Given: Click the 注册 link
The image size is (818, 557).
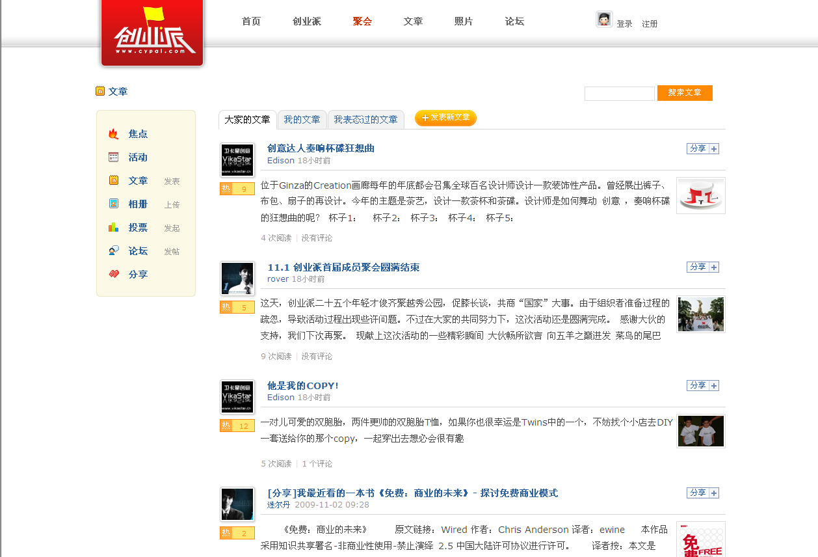Looking at the screenshot, I should tap(650, 24).
